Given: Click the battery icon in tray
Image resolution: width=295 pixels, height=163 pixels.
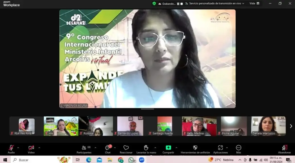Looking at the screenshot, I should [x=255, y=160].
